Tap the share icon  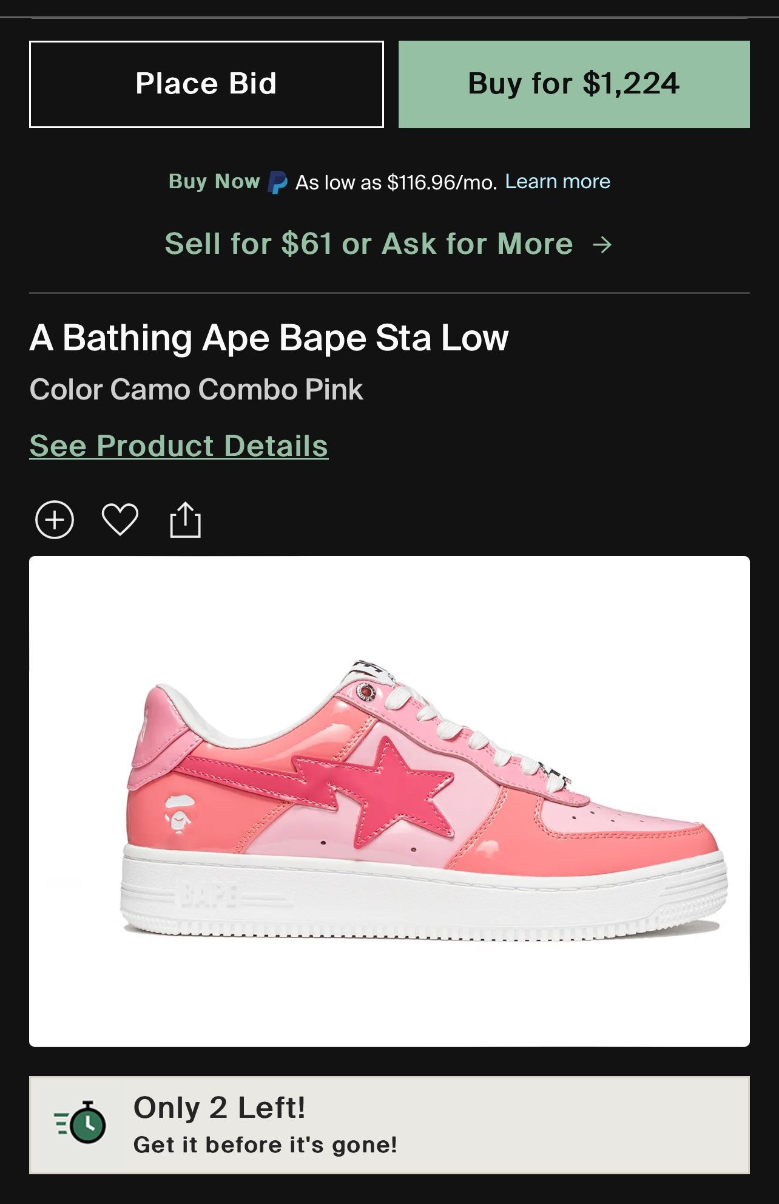point(185,520)
